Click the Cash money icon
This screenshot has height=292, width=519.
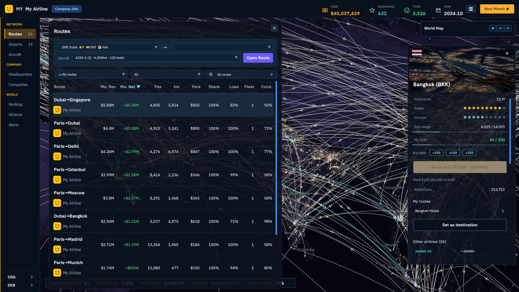pos(325,10)
